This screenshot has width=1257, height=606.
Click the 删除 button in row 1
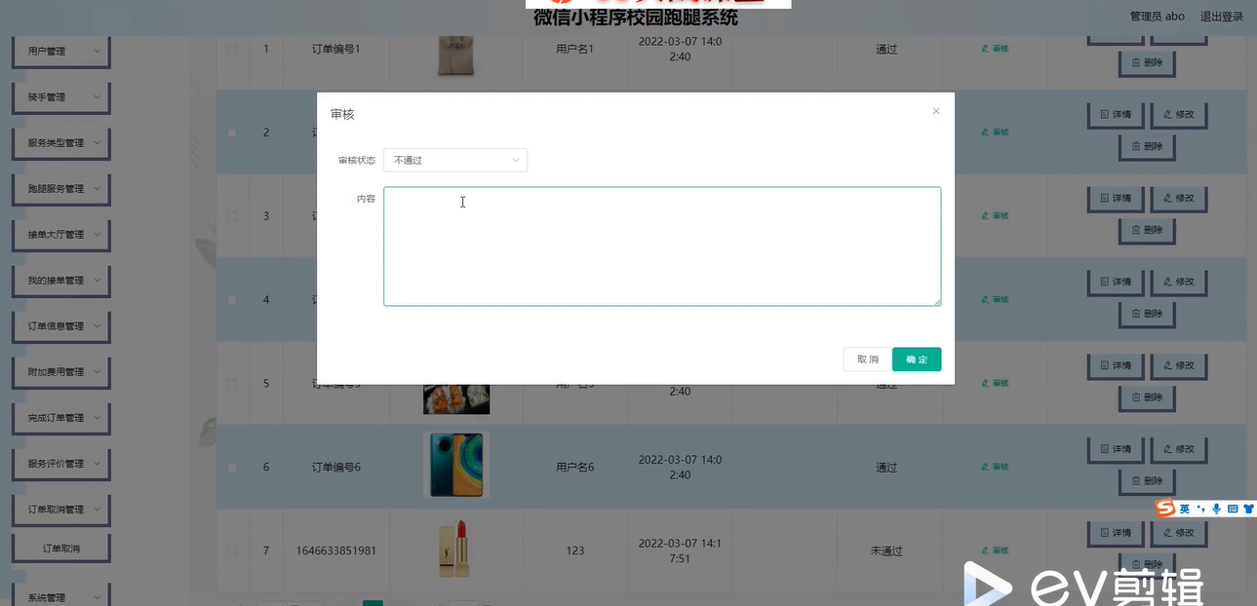click(1147, 62)
